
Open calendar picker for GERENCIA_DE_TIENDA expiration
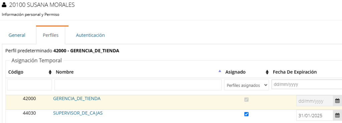point(337,101)
